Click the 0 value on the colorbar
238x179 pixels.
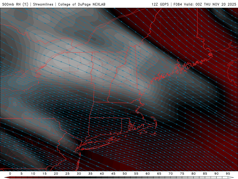pyautogui.click(x=10, y=174)
